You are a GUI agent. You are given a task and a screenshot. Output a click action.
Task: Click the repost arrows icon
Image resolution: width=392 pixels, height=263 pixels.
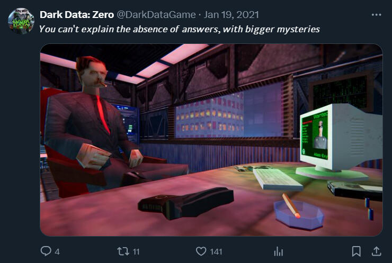point(123,251)
